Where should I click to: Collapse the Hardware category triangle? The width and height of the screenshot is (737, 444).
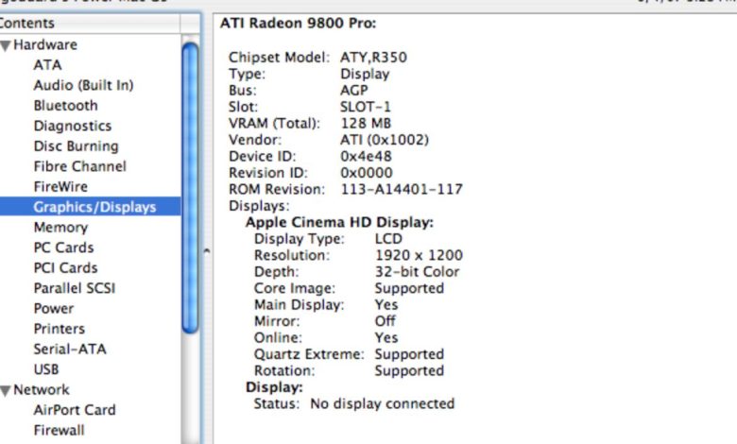6,45
